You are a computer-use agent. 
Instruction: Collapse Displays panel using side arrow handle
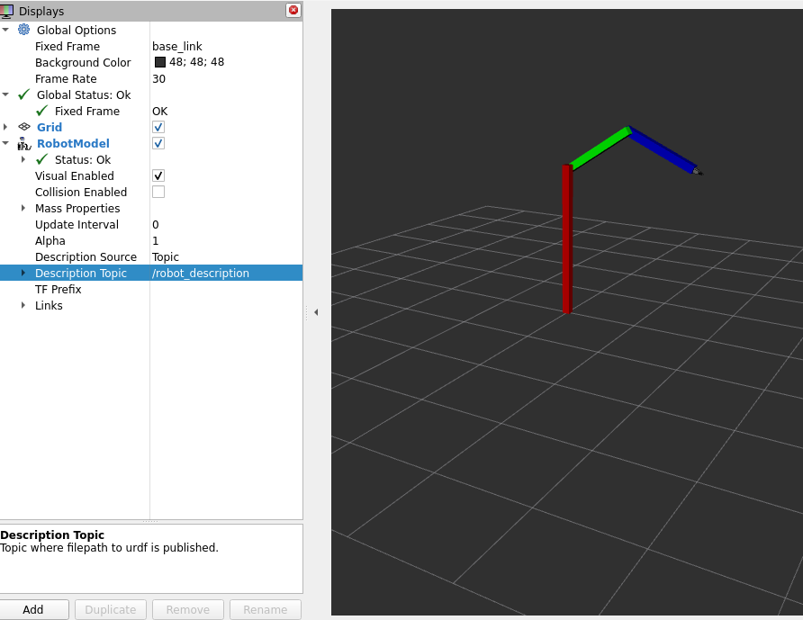[316, 311]
